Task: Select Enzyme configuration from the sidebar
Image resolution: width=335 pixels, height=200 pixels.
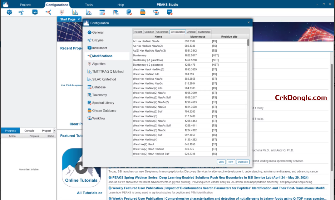Action: point(98,40)
